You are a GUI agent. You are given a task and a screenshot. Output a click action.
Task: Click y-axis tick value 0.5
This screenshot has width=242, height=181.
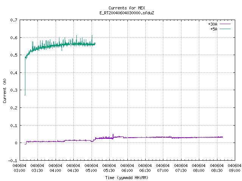(14, 55)
